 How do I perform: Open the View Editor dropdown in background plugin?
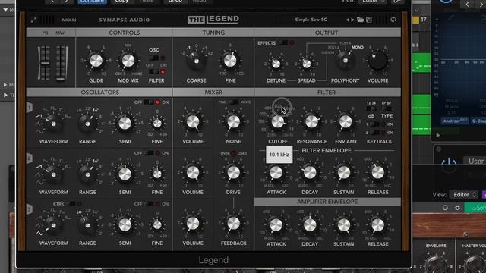(464, 195)
